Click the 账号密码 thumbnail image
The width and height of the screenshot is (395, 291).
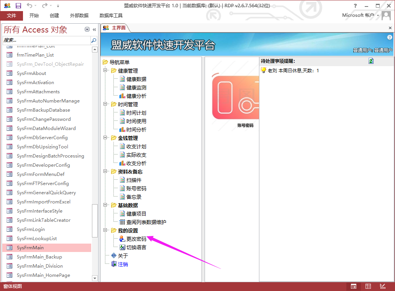pyautogui.click(x=236, y=98)
